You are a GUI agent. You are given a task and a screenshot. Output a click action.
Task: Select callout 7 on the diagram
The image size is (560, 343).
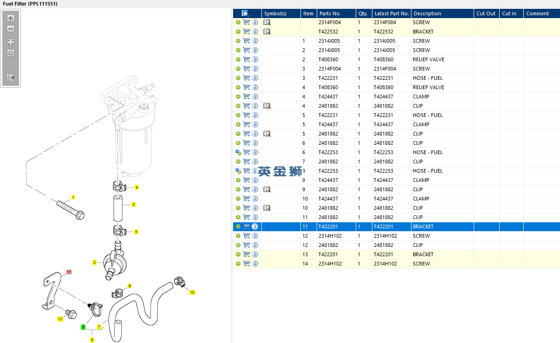(x=99, y=327)
